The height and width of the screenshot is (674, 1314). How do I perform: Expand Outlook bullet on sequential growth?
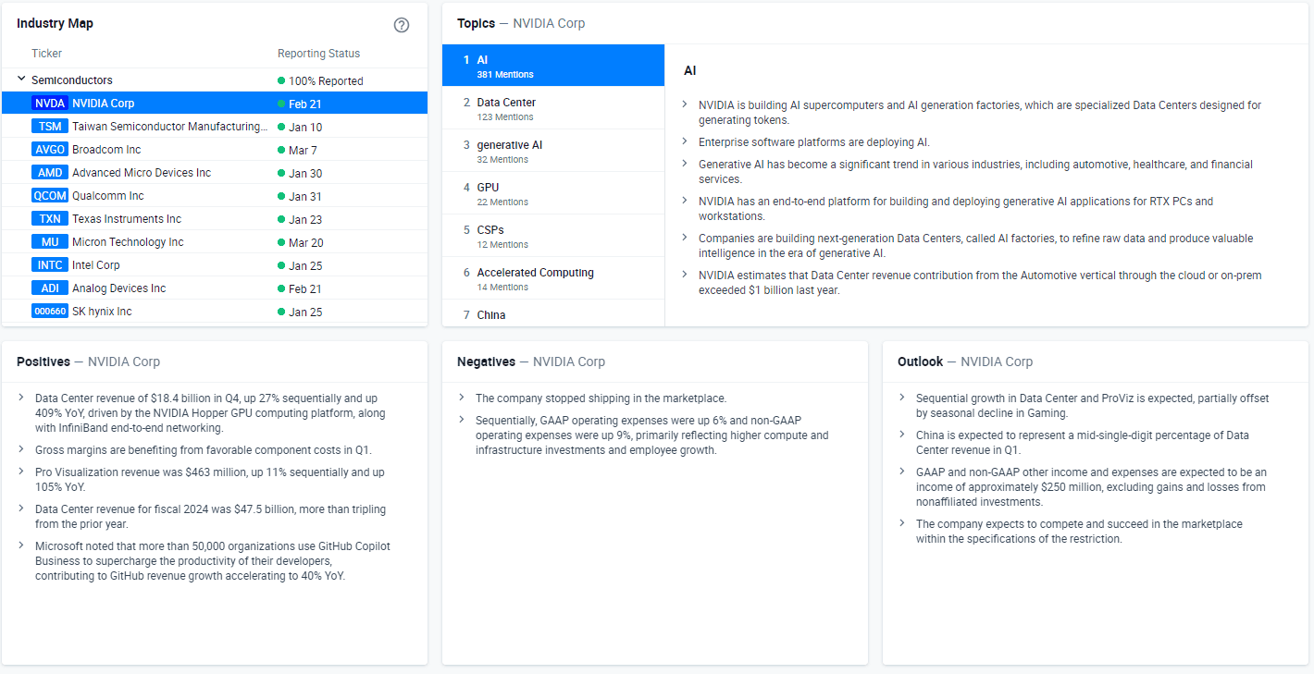902,398
